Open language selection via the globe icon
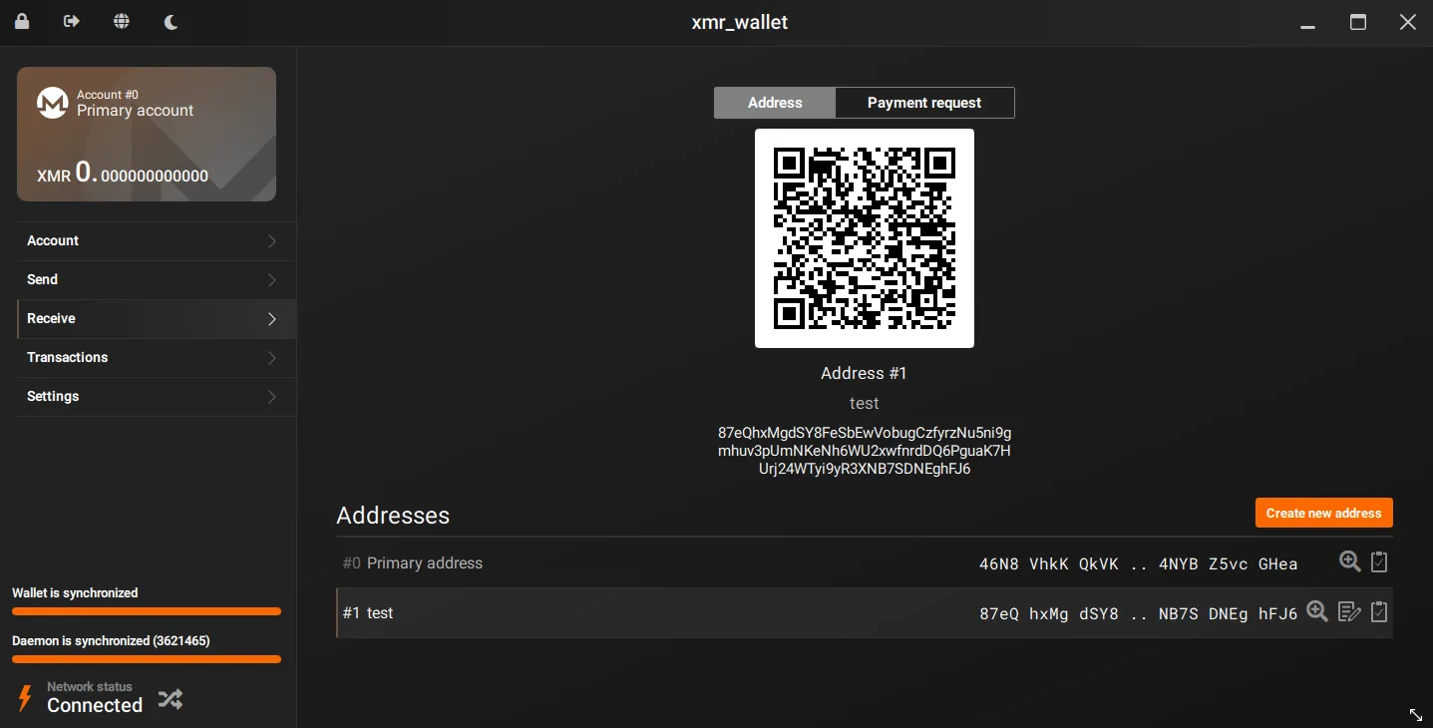Screen dimensions: 1433x728 (x=122, y=21)
